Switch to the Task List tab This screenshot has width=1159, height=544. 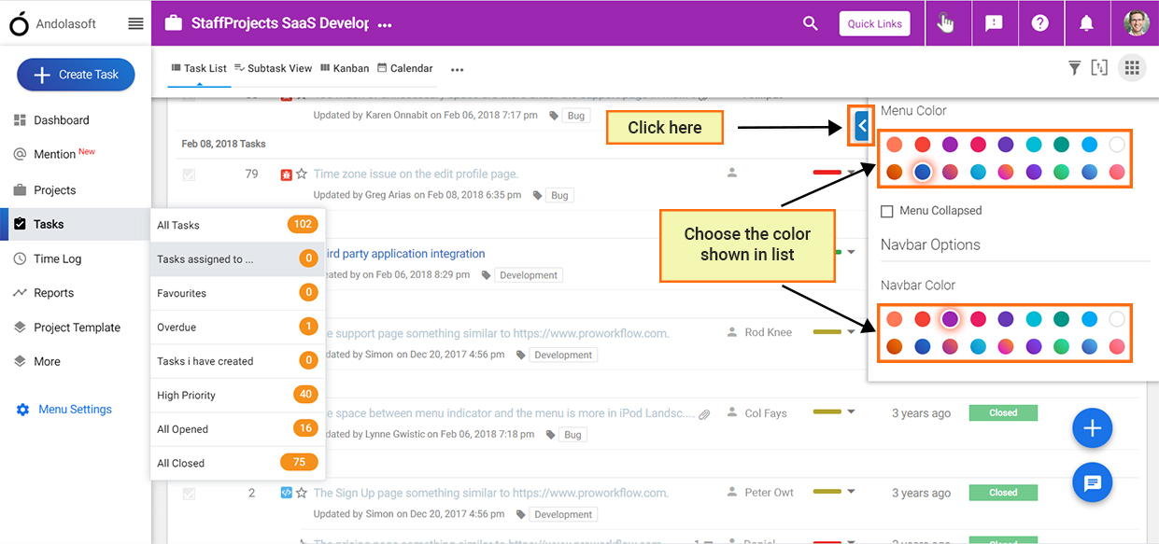[199, 68]
